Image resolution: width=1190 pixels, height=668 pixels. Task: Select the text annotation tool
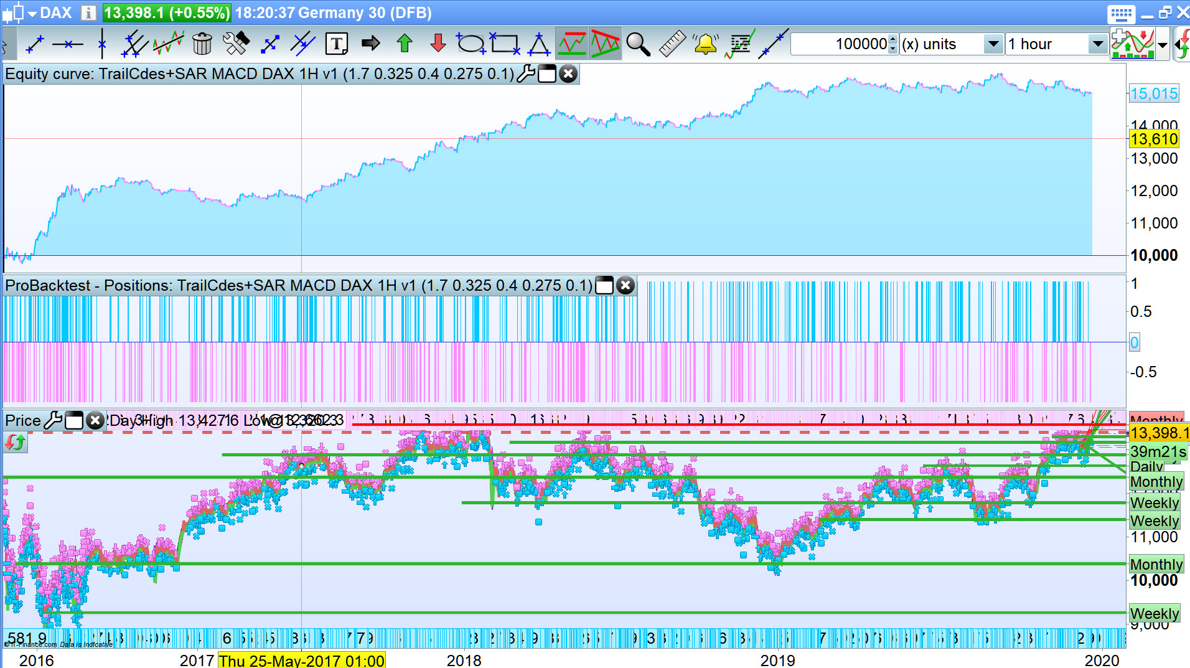click(337, 44)
